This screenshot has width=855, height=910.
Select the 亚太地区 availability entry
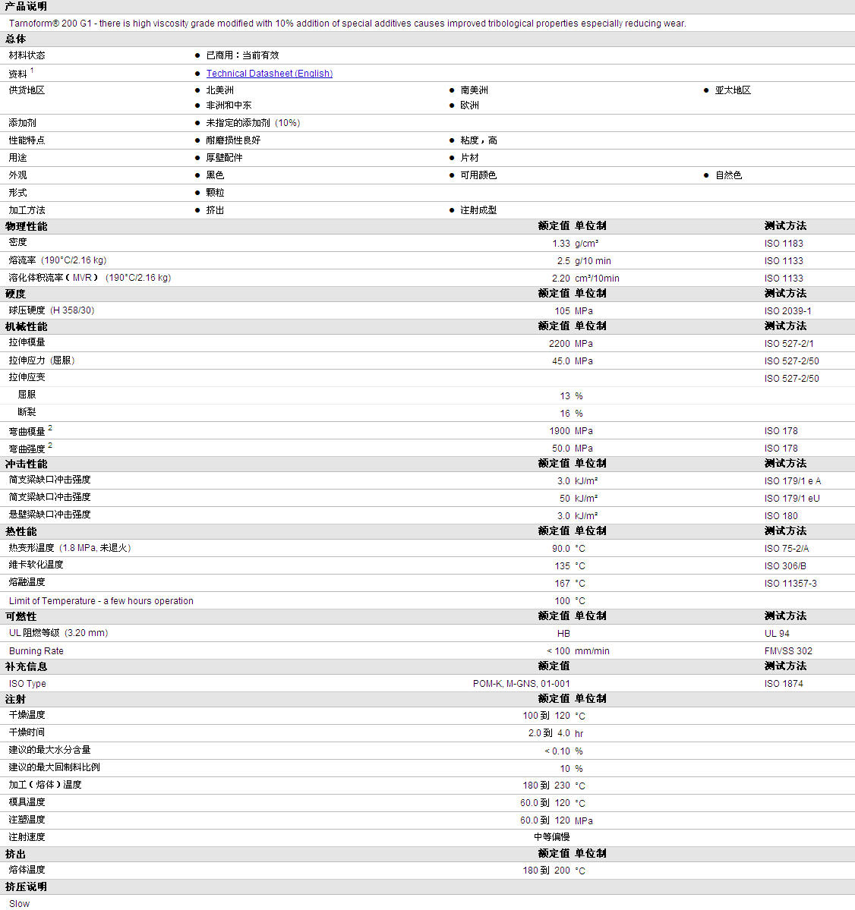pyautogui.click(x=733, y=90)
